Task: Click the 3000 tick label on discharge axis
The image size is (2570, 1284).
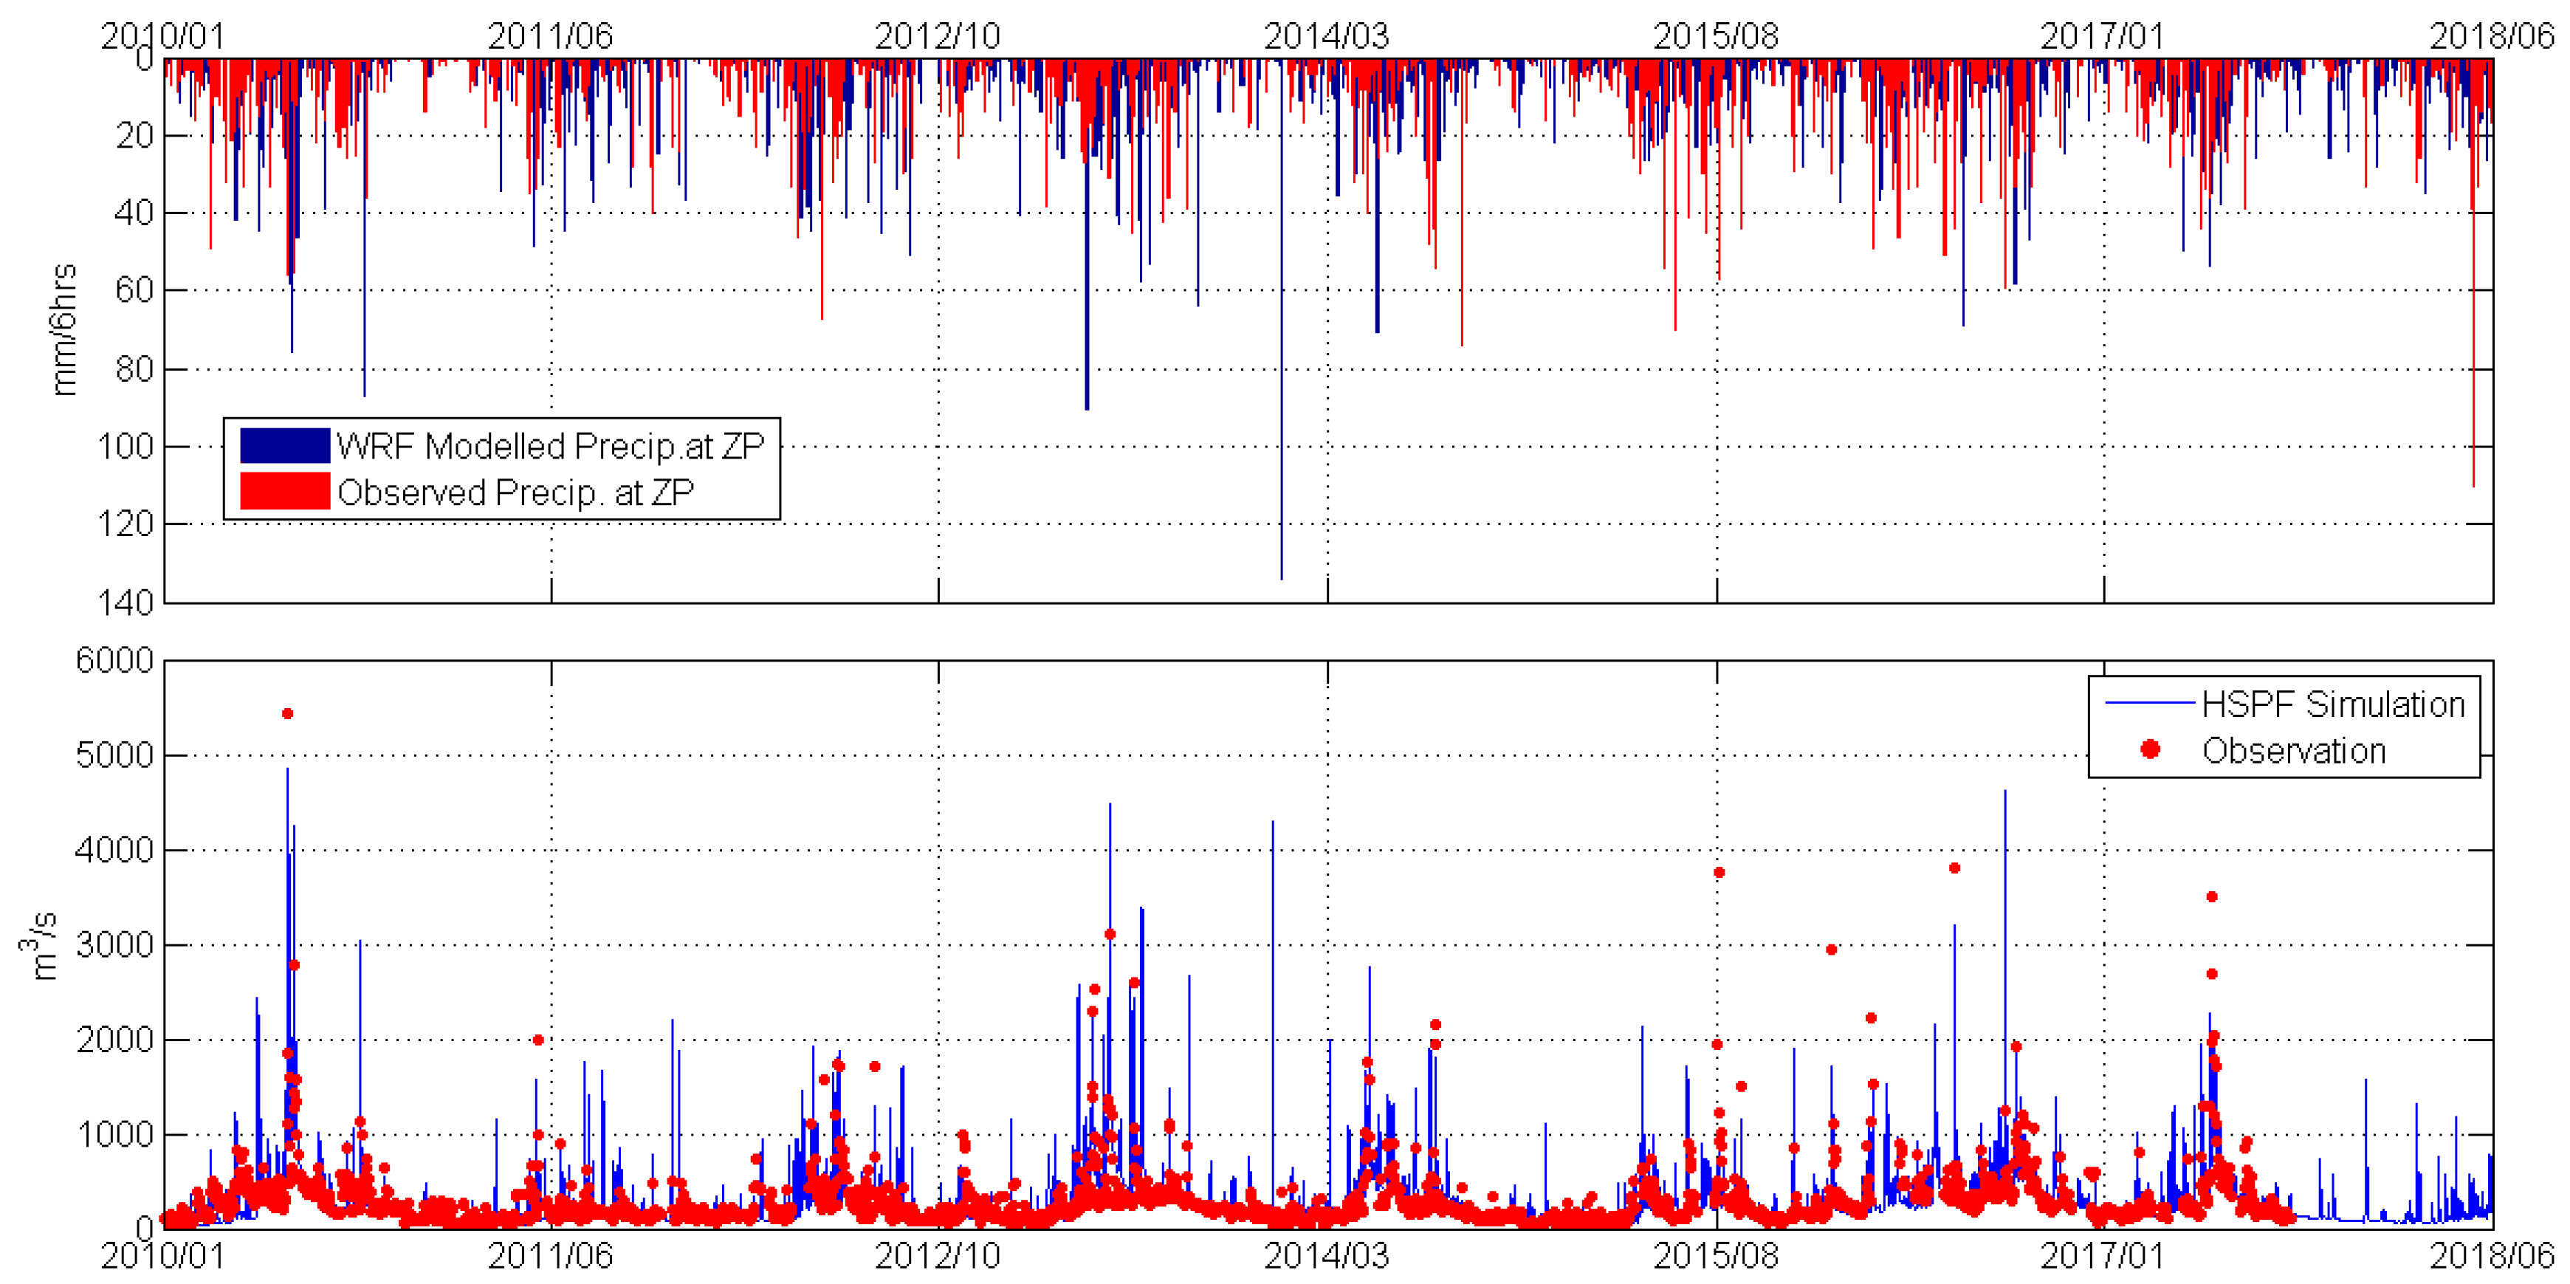Action: coord(114,945)
